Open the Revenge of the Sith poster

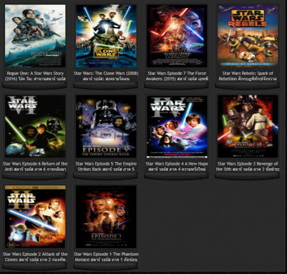(x=248, y=126)
